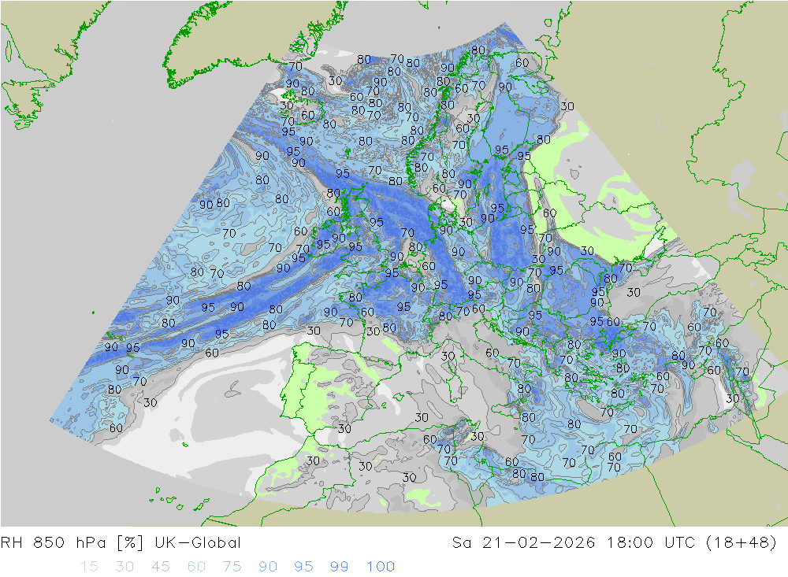Click legend value 60
The width and height of the screenshot is (788, 577).
(x=196, y=567)
